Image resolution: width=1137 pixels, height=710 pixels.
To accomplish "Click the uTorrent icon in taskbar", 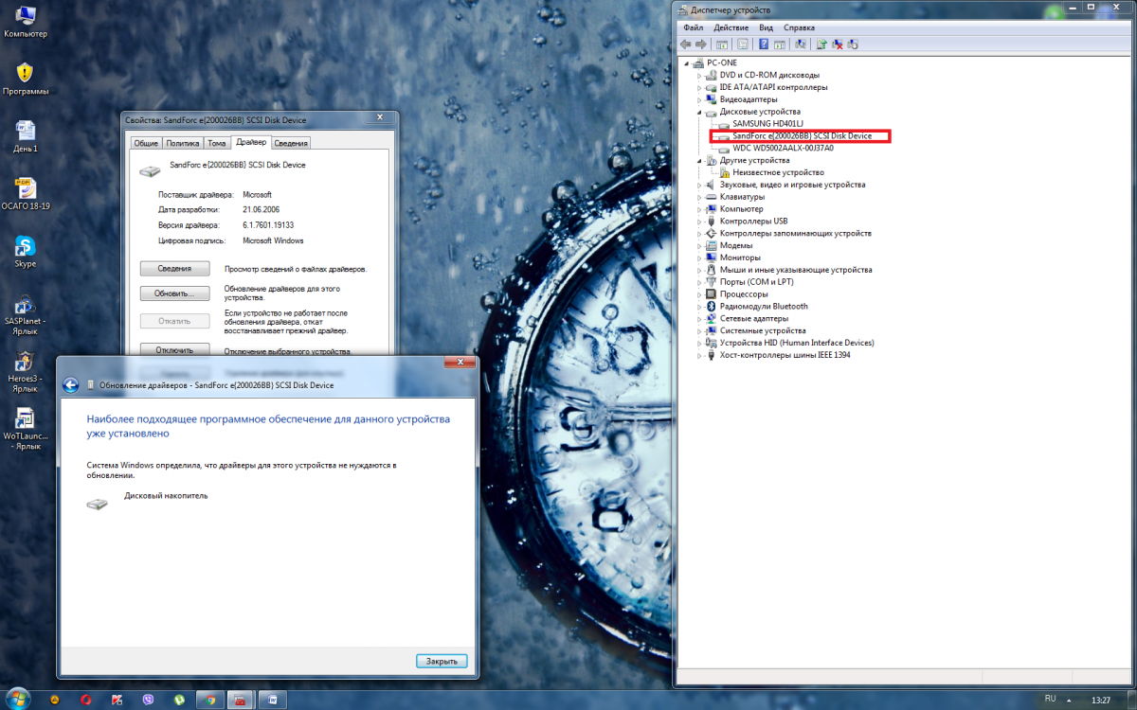I will pos(179,701).
